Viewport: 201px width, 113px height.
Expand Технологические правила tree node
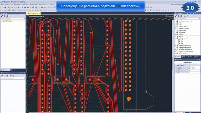tap(176, 51)
